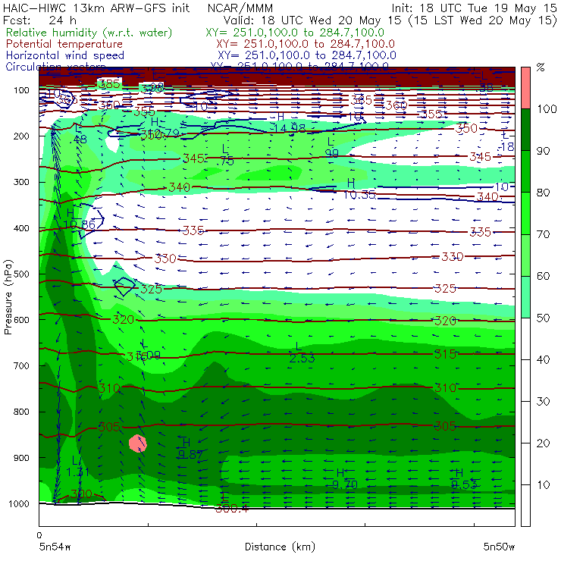Click the '385' potential temperature contour label
The image size is (561, 561).
pyautogui.click(x=109, y=84)
